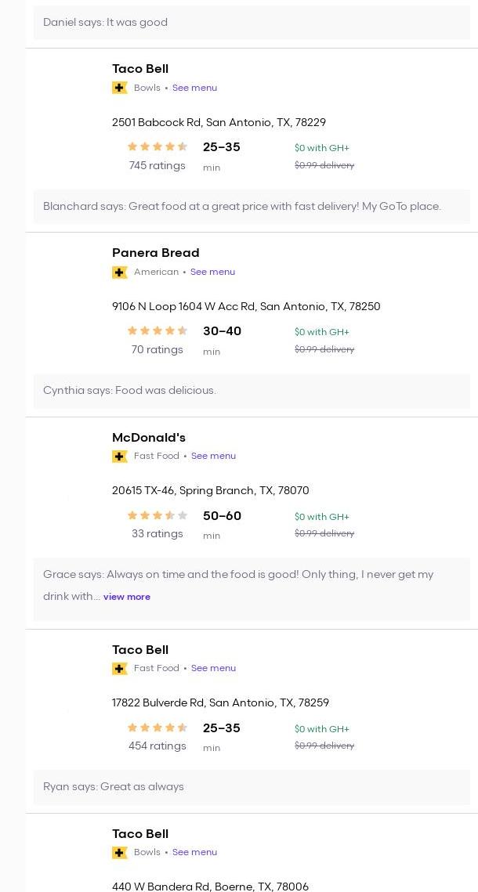Click star rating above 745 ratings

coord(158,146)
